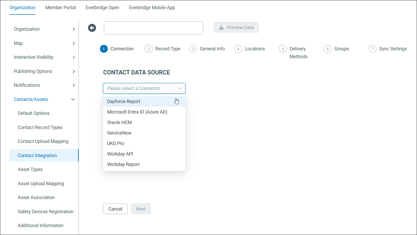Open the Please select a Connector dropdown
This screenshot has height=235, width=417.
coord(144,88)
